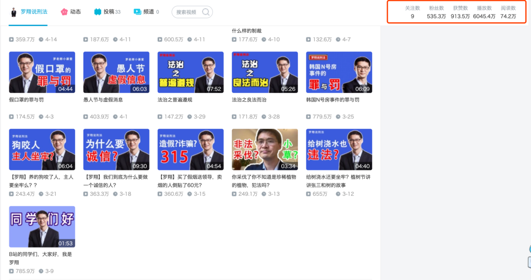This screenshot has width=531, height=280.
Task: Open the 粉丝数 535.3万 followers stat
Action: (436, 12)
